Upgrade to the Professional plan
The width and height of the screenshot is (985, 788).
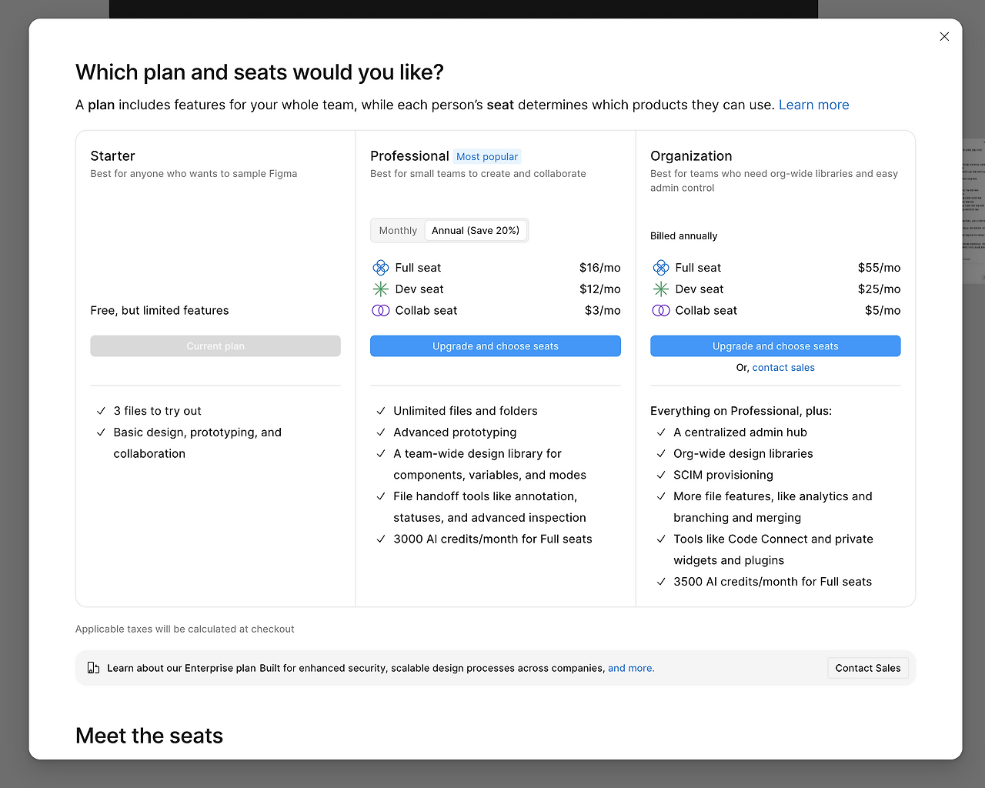tap(495, 346)
